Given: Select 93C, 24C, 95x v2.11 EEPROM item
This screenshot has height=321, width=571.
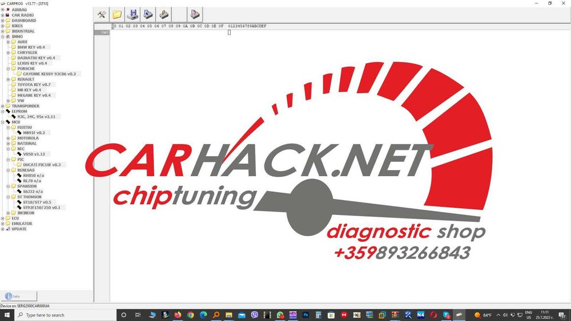Looking at the screenshot, I should [37, 117].
